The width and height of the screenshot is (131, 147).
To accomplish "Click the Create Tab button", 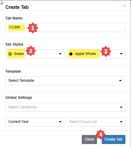I will coord(113,139).
